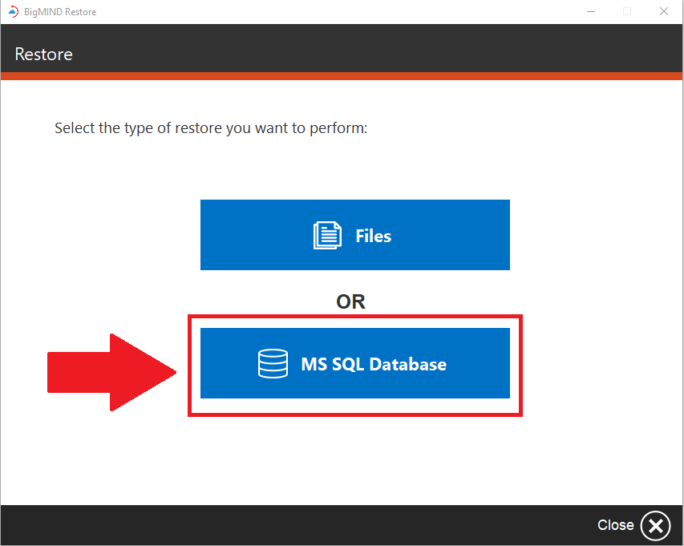Select the Files restore option
The image size is (684, 546).
click(x=355, y=235)
